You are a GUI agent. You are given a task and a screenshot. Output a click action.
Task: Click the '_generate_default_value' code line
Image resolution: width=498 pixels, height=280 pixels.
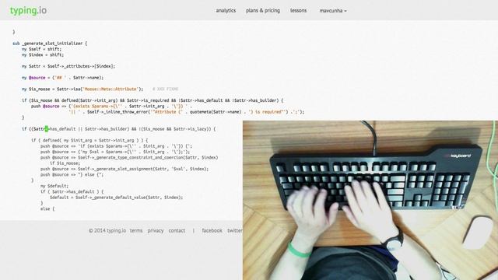116,198
